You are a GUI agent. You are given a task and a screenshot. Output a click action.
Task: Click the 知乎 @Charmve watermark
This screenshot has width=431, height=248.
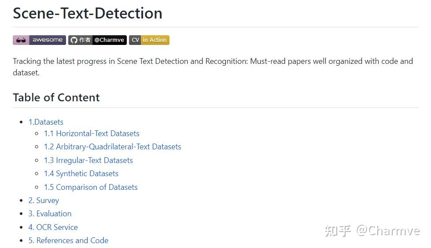(x=372, y=230)
